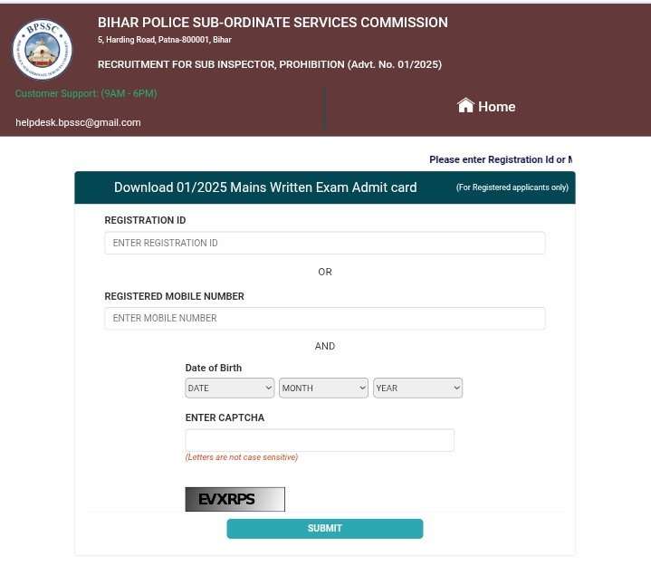Viewport: 651px width, 566px height.
Task: Focus the Registration ID input field
Action: [x=324, y=243]
